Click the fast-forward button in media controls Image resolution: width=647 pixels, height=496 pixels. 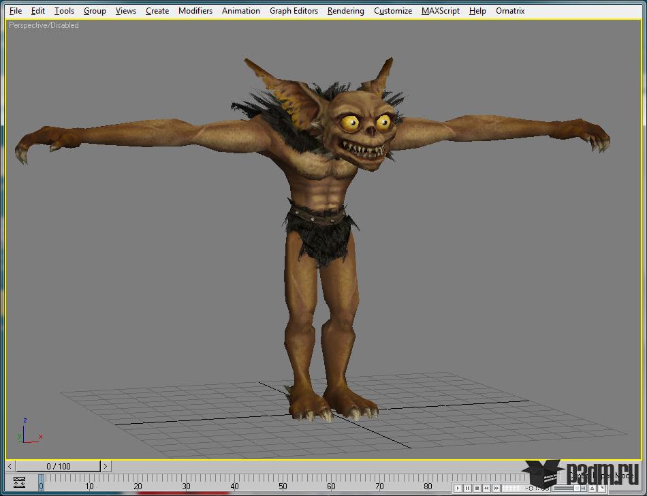[496, 488]
